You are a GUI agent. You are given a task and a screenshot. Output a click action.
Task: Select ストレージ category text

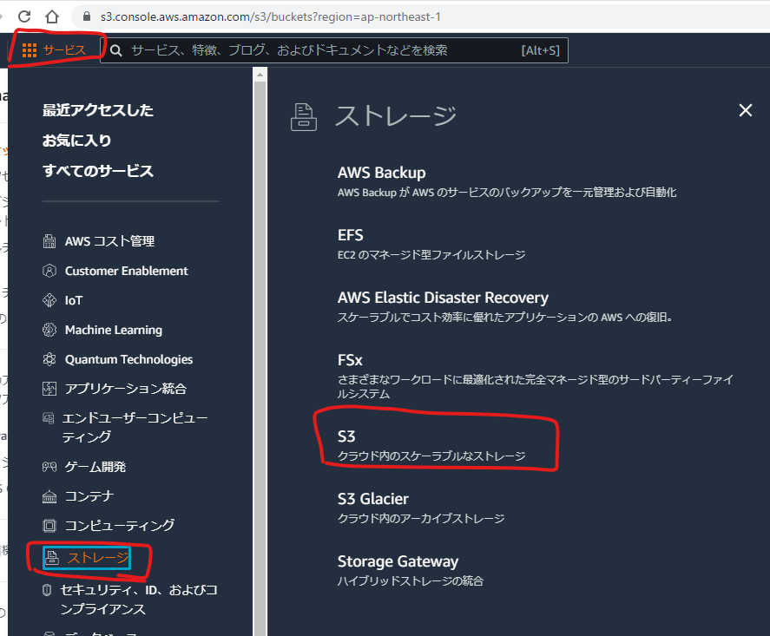(97, 558)
